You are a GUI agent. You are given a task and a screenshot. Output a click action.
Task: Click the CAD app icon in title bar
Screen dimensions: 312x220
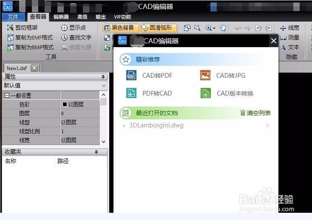pos(7,6)
